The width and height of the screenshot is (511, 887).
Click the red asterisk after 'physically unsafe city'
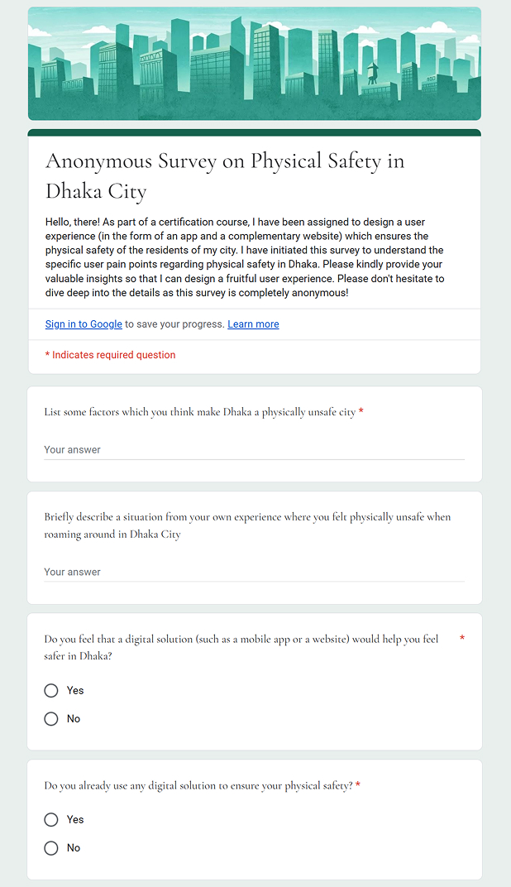coord(361,412)
